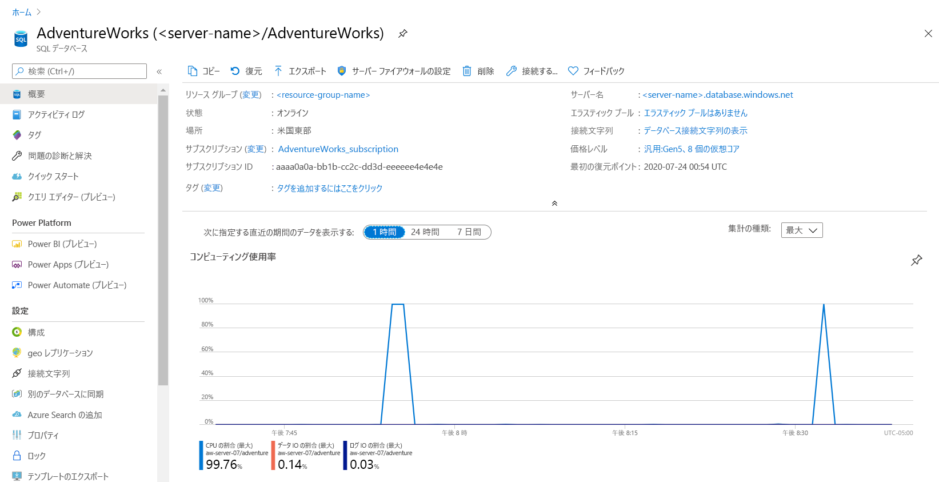The width and height of the screenshot is (939, 482).
Task: Open サーバー ファイアウォールの設定 shield icon
Action: (x=342, y=71)
